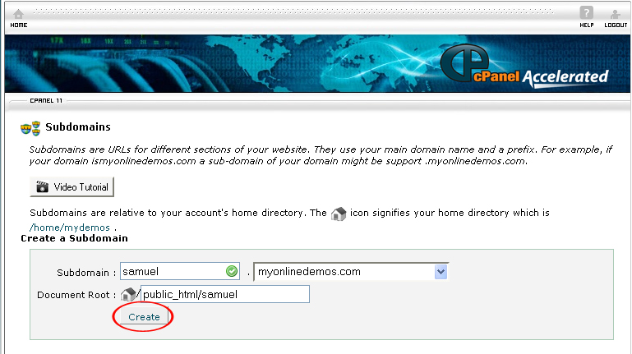
Task: Click the Logout person icon
Action: [x=615, y=15]
